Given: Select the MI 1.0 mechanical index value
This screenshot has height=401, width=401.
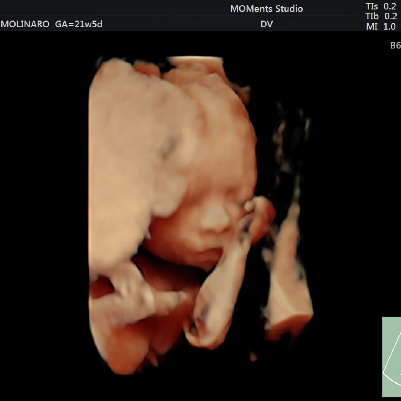Looking at the screenshot, I should [381, 26].
